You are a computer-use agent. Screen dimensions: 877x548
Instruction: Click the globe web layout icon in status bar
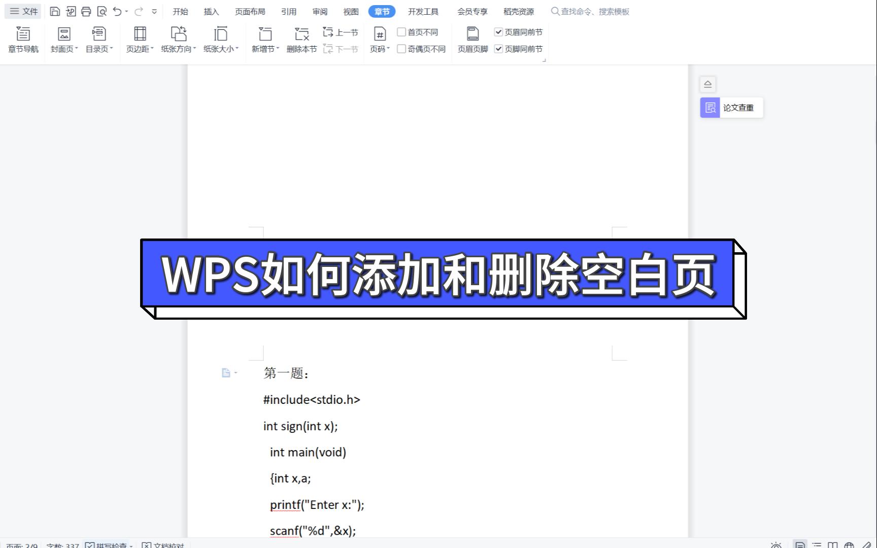point(849,545)
